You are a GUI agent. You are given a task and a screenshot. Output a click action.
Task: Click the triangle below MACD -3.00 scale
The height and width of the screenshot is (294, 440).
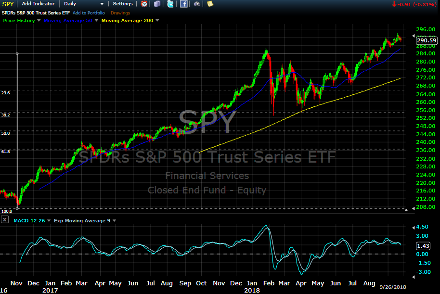(414, 277)
